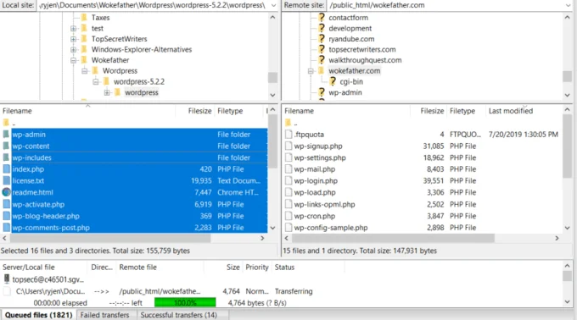Image resolution: width=577 pixels, height=320 pixels.
Task: Click the transfer progress bar at 100.0%
Action: pos(185,303)
